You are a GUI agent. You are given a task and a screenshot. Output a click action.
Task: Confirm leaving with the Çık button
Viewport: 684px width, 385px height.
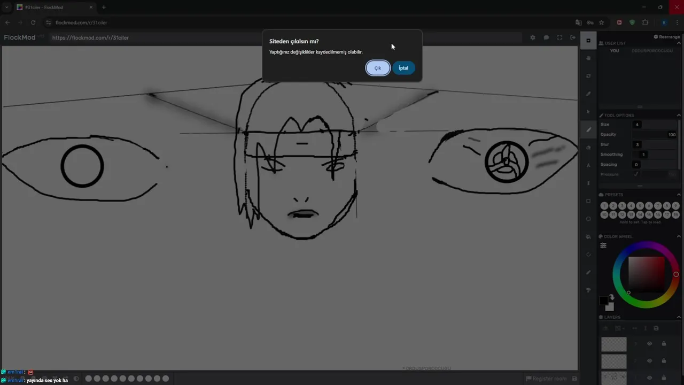378,68
